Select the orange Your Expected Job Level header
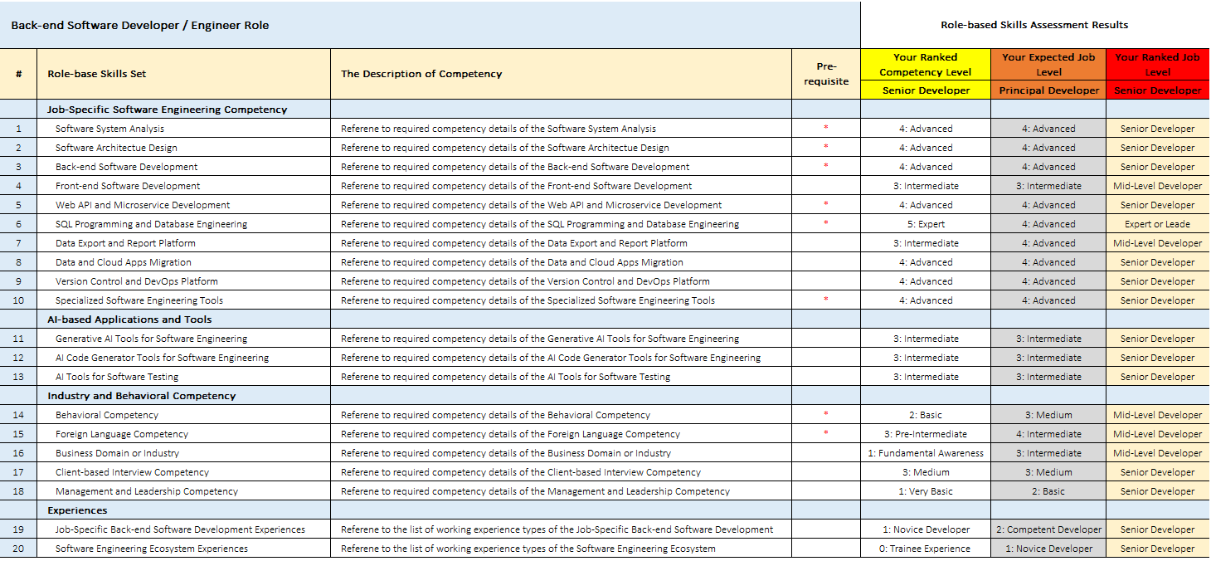1211x561 pixels. pyautogui.click(x=1048, y=65)
